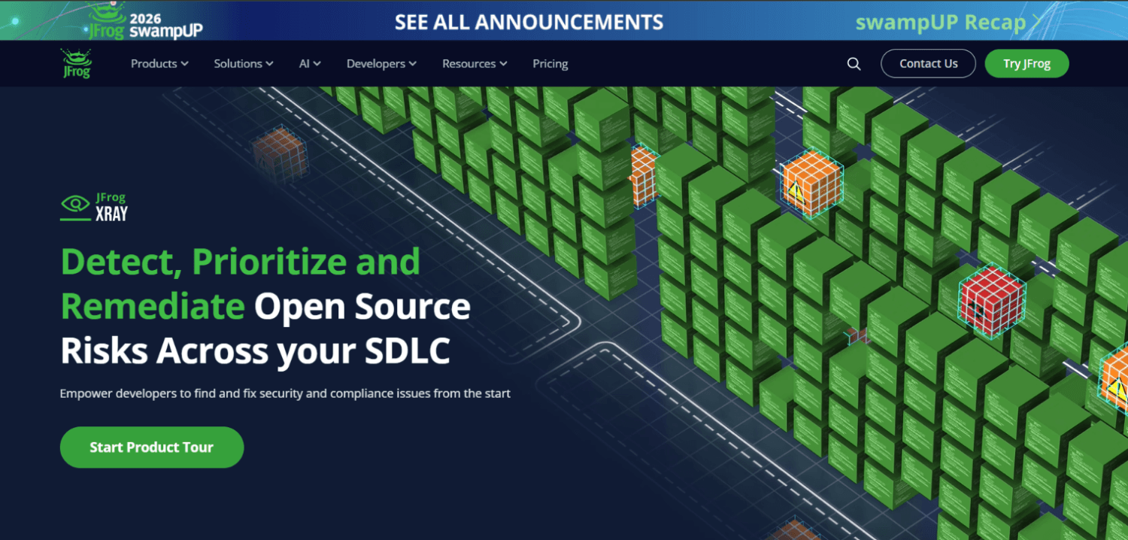1128x540 pixels.
Task: Open the Resources dropdown menu
Action: (x=475, y=64)
